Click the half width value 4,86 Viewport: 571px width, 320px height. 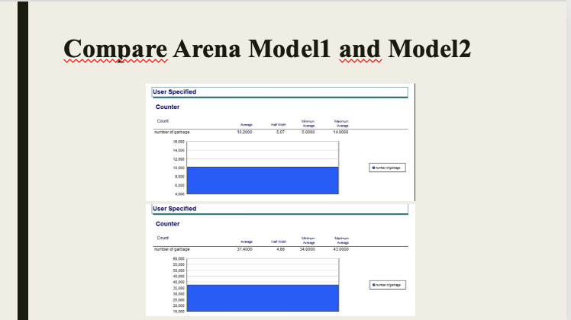pos(280,249)
